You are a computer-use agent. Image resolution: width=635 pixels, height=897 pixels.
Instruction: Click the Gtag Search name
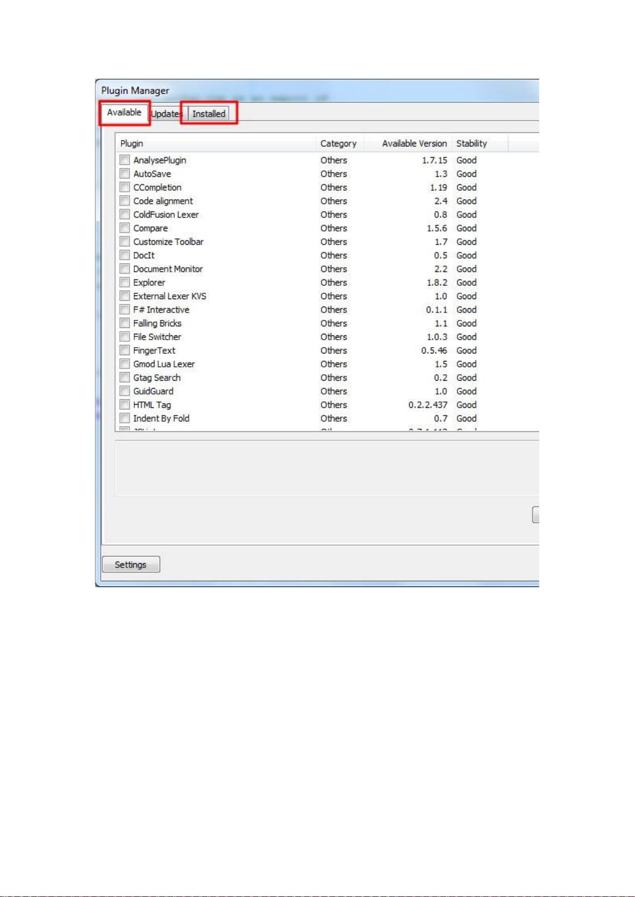(157, 377)
